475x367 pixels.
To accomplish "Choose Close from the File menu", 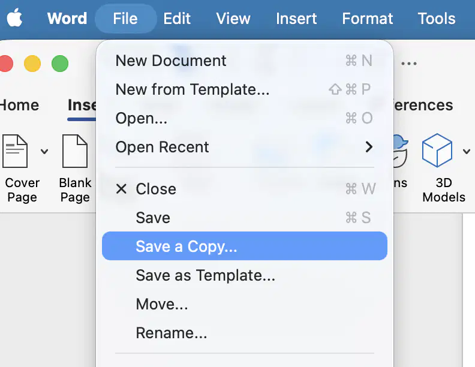I will point(245,189).
